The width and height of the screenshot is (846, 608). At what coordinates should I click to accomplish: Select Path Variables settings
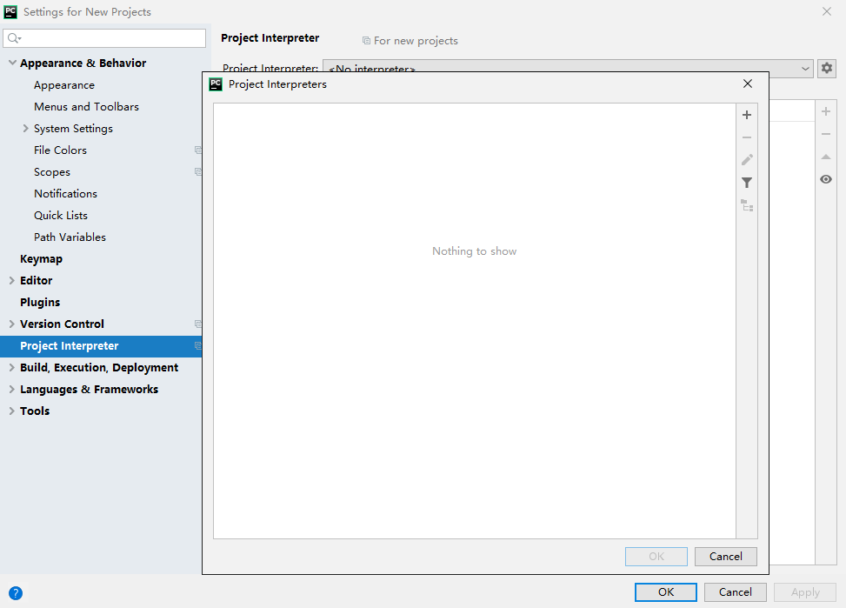[70, 237]
